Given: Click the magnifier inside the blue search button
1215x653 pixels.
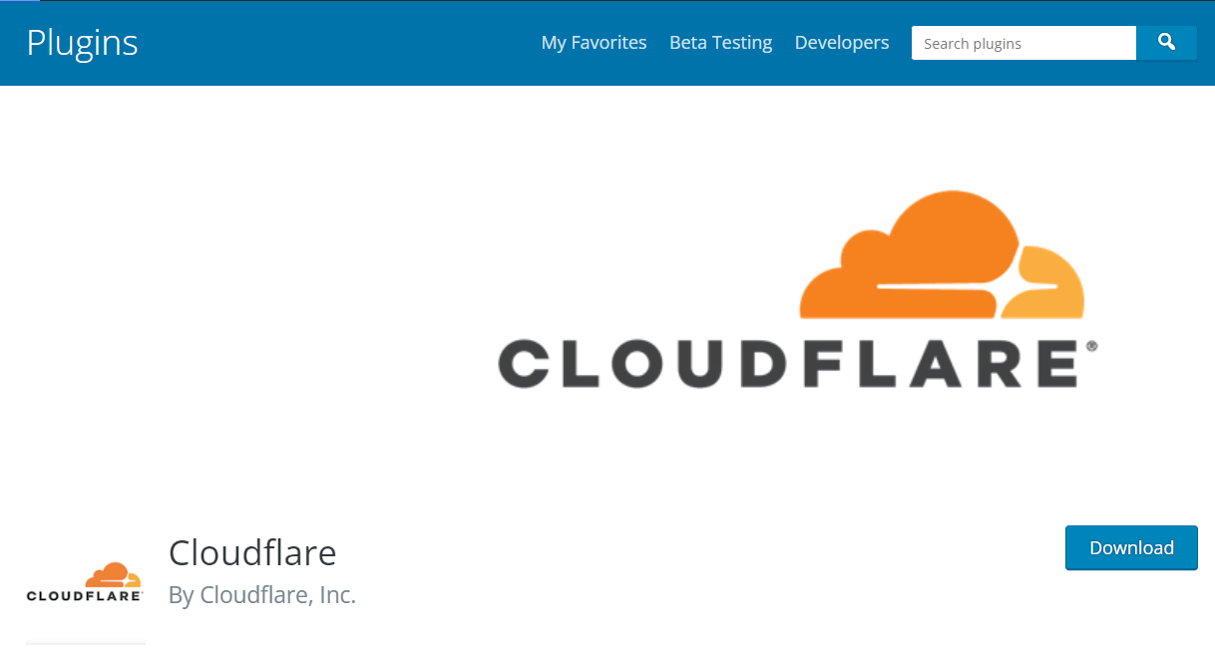Looking at the screenshot, I should pos(1166,43).
